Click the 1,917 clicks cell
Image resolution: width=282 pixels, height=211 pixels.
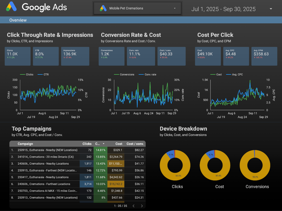click(x=87, y=164)
